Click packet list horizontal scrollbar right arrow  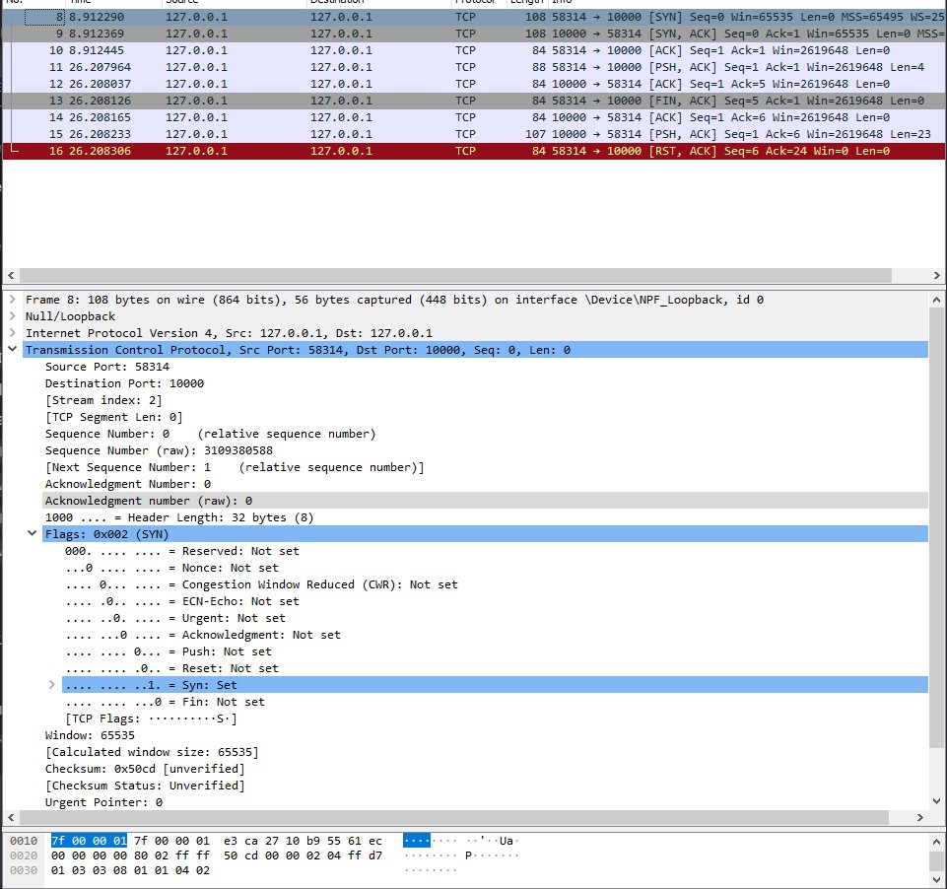click(x=936, y=275)
